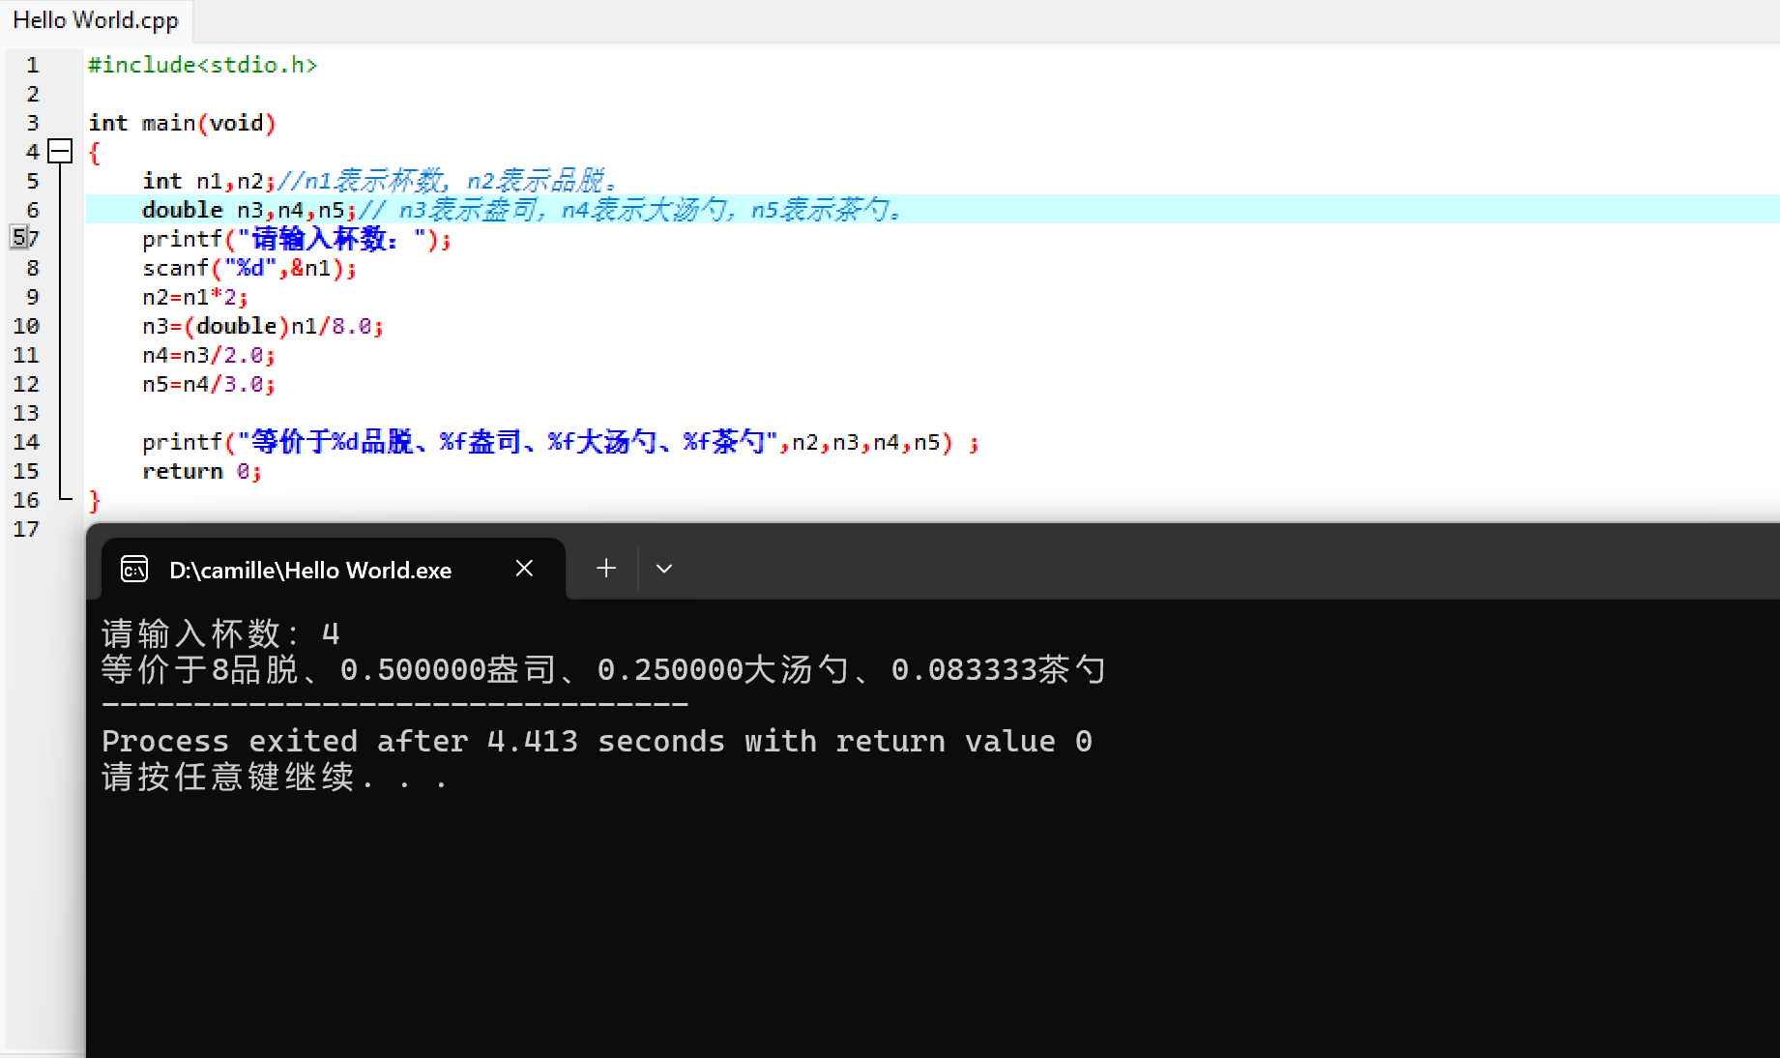Click the 'n2=n1*2;' statement
This screenshot has width=1780, height=1058.
pos(195,297)
